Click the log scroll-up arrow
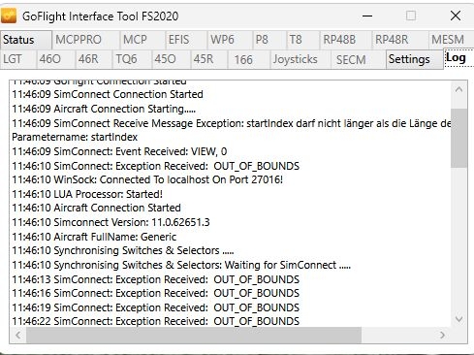The image size is (474, 355). (x=458, y=89)
